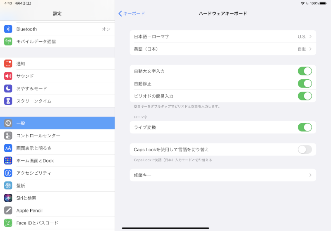Tap the Do Not Disturb moon status icon
Image resolution: width=331 pixels, height=231 pixels.
(307, 3)
